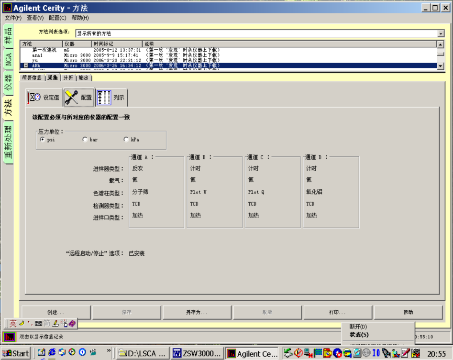Switch to the 简要信息 tab
Screen dimensions: 453x360
click(x=32, y=77)
